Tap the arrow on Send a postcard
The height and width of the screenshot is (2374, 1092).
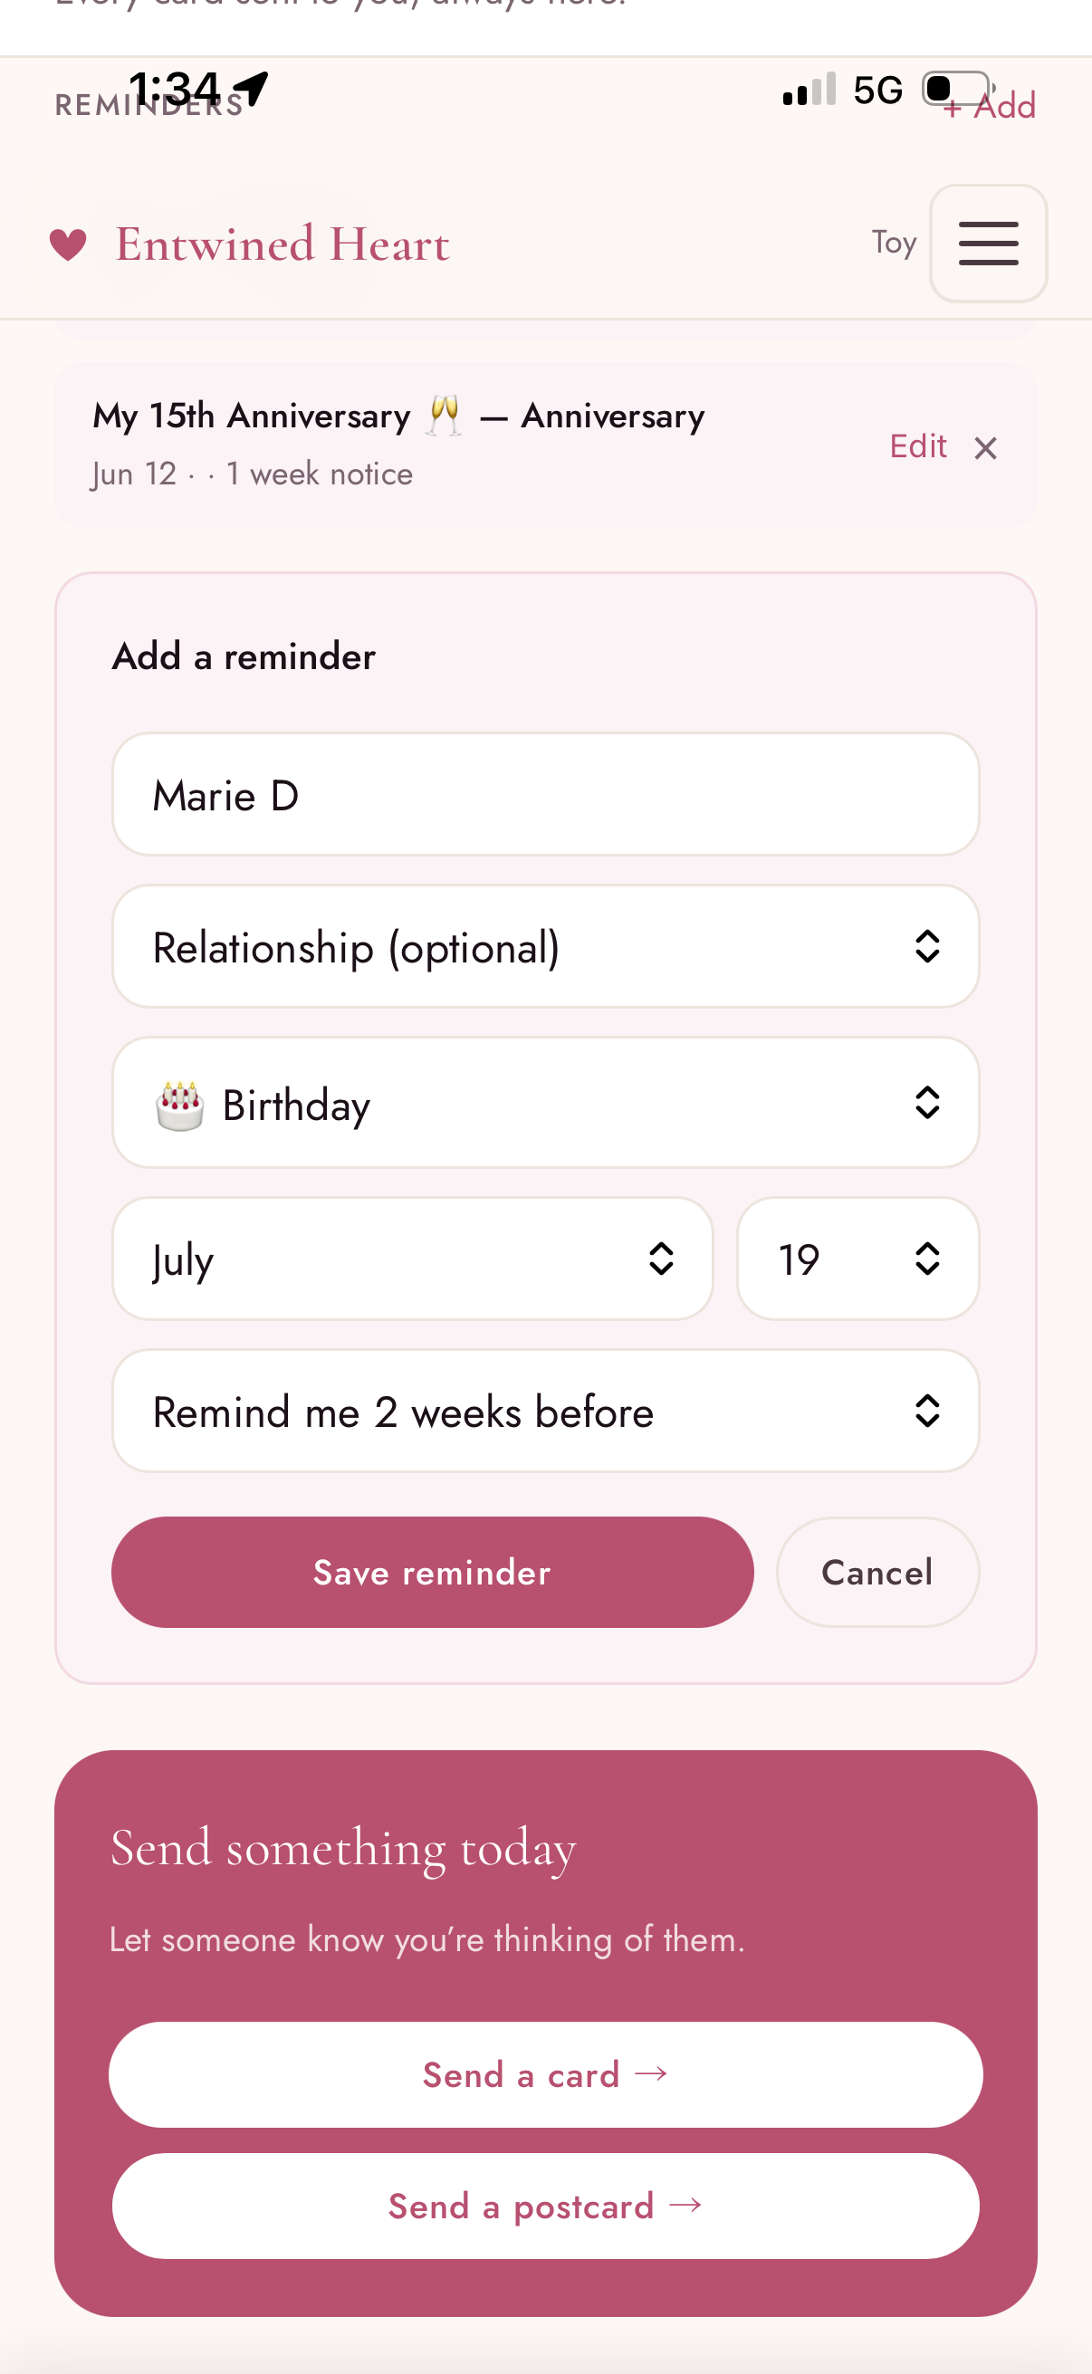point(685,2205)
